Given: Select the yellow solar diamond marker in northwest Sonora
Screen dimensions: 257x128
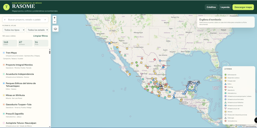Looking at the screenshot, I should [x=117, y=47].
